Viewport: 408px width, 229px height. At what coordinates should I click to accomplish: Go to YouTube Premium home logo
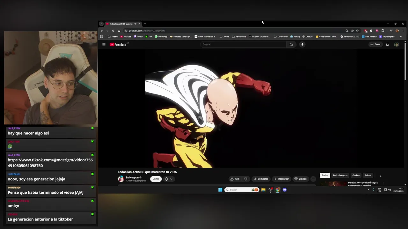tap(118, 45)
